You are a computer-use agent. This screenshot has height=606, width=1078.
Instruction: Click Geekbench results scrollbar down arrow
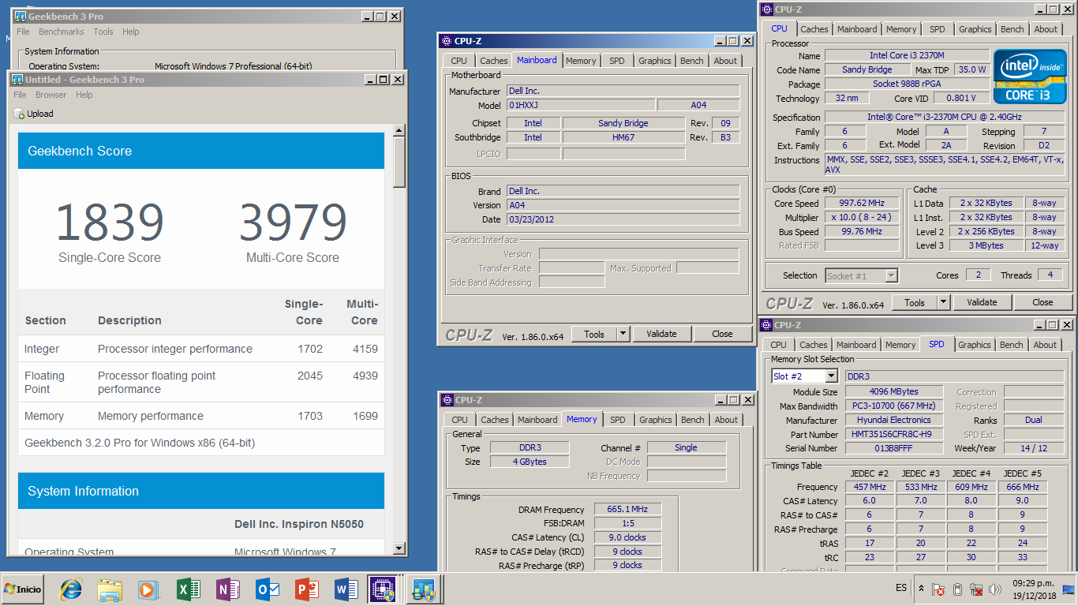click(399, 548)
